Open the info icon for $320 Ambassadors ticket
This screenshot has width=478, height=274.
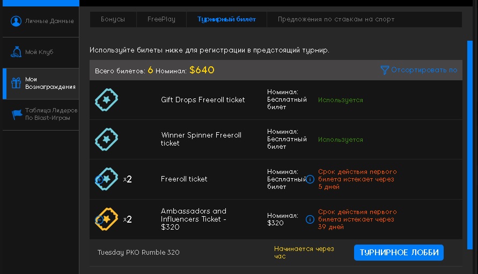tap(310, 219)
